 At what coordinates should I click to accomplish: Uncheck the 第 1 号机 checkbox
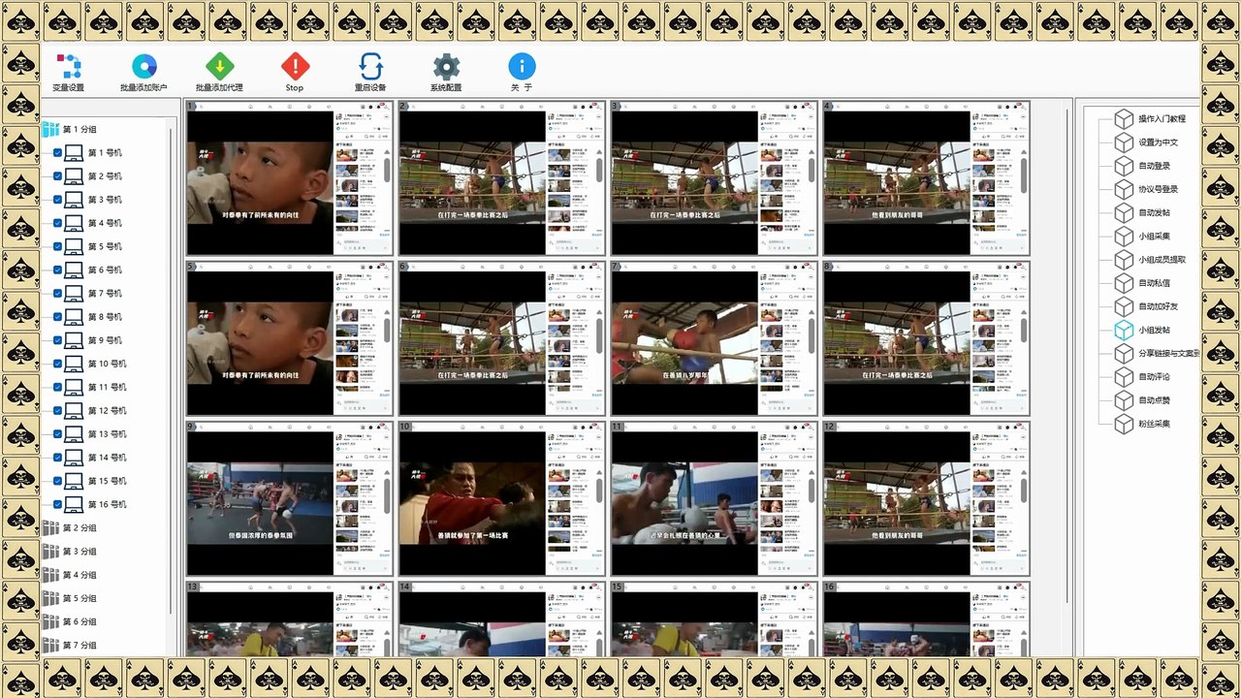pos(58,153)
